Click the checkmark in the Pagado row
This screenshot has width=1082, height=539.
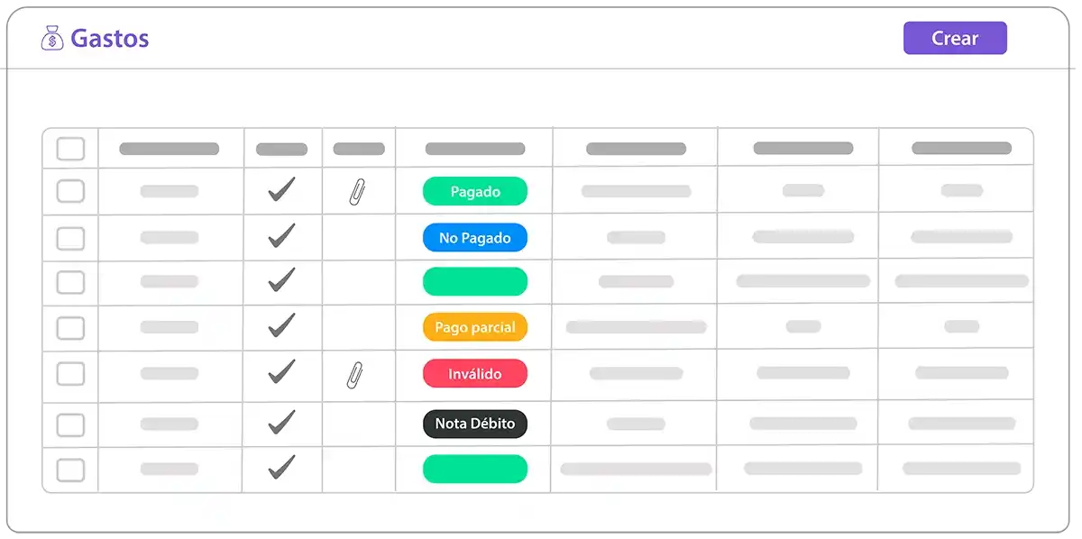pyautogui.click(x=282, y=189)
